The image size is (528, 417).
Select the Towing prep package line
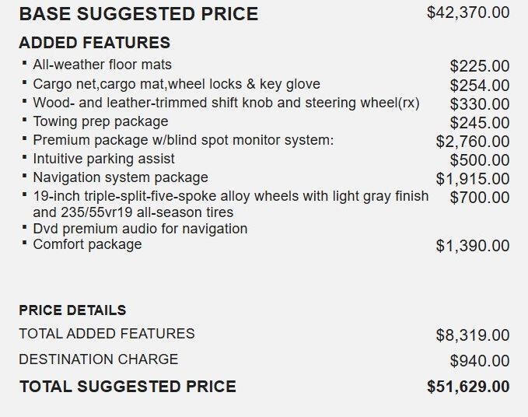pos(100,121)
